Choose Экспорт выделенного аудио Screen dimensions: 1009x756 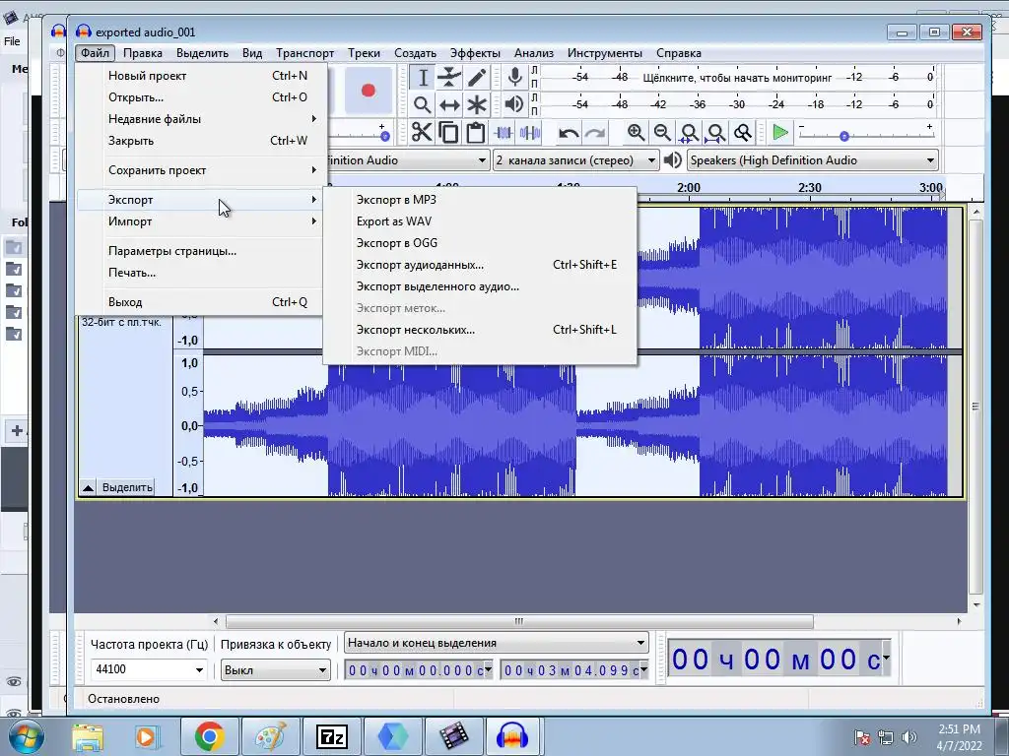click(x=480, y=286)
